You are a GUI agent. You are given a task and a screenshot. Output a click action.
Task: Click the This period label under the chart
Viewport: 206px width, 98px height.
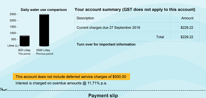pyautogui.click(x=24, y=54)
